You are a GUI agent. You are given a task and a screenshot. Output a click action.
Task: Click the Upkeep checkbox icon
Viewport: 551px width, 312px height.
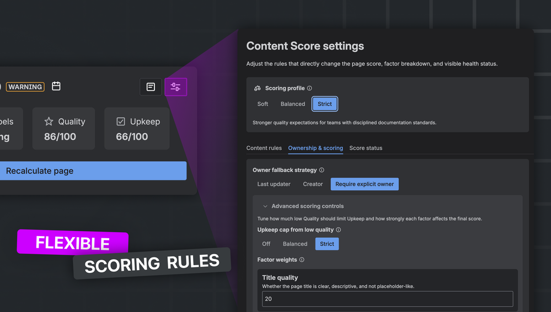tap(121, 122)
